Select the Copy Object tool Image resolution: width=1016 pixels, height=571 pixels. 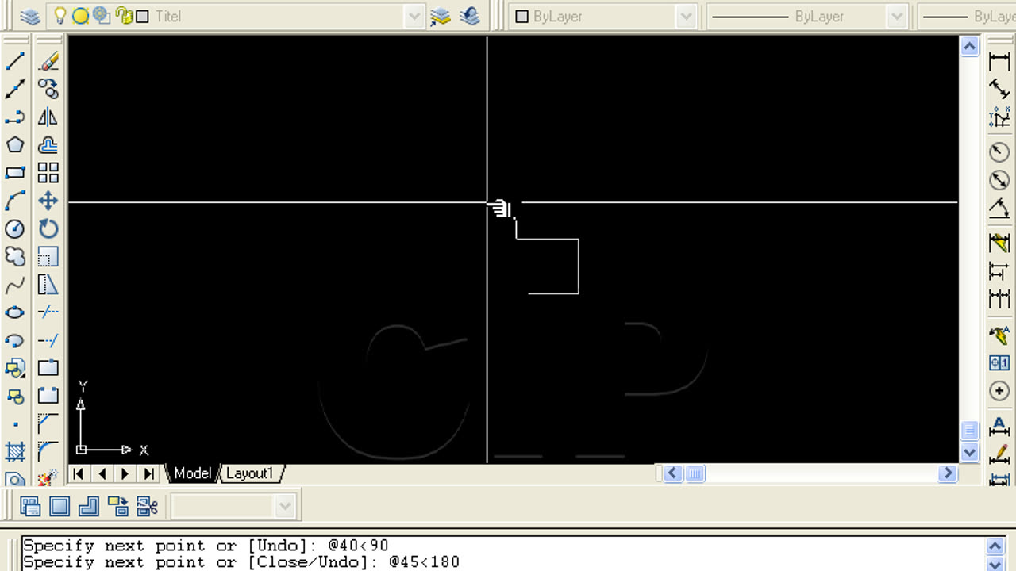point(48,89)
